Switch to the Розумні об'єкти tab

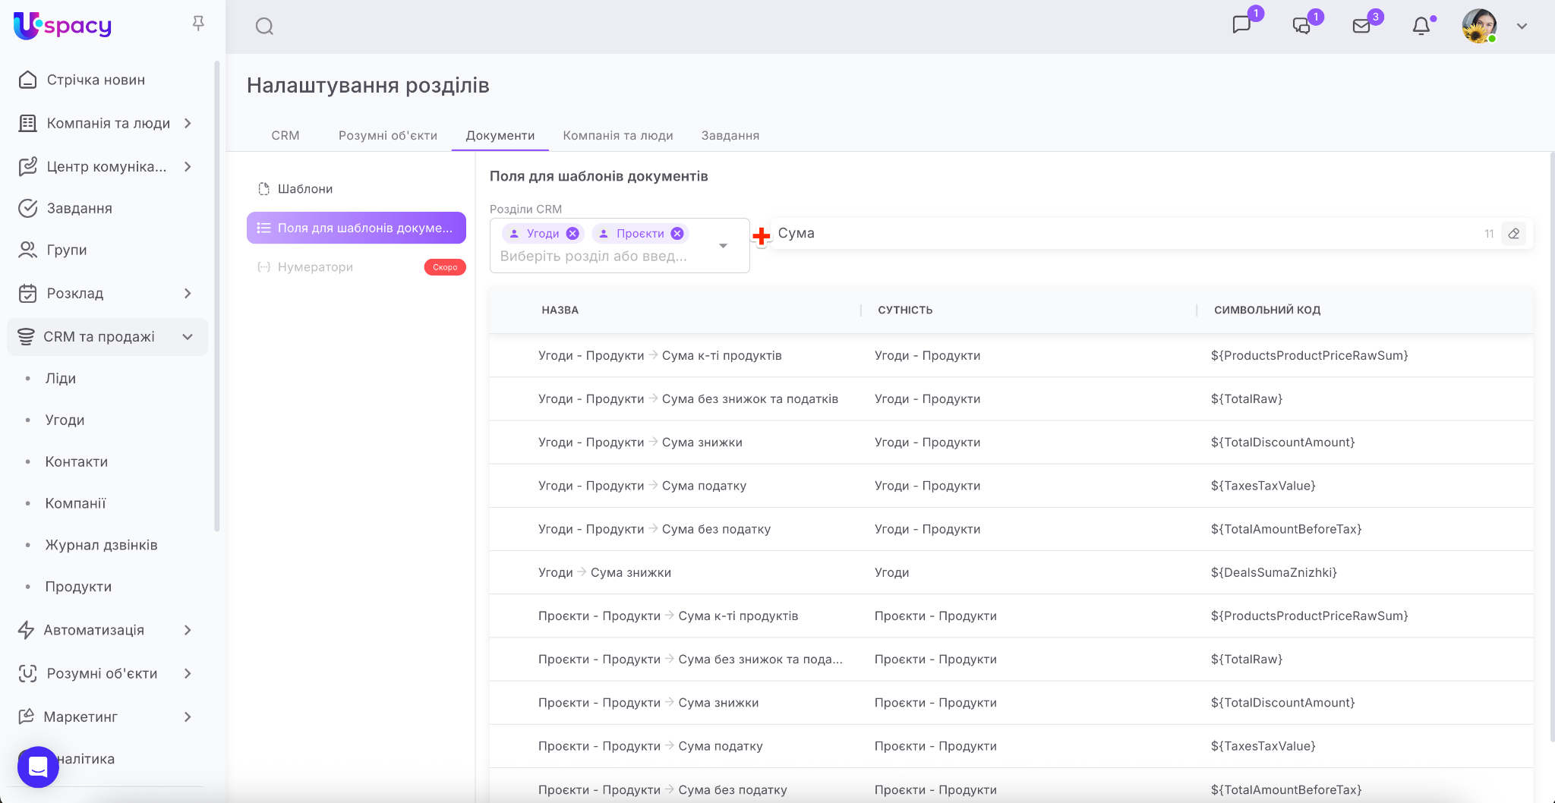[x=387, y=135]
